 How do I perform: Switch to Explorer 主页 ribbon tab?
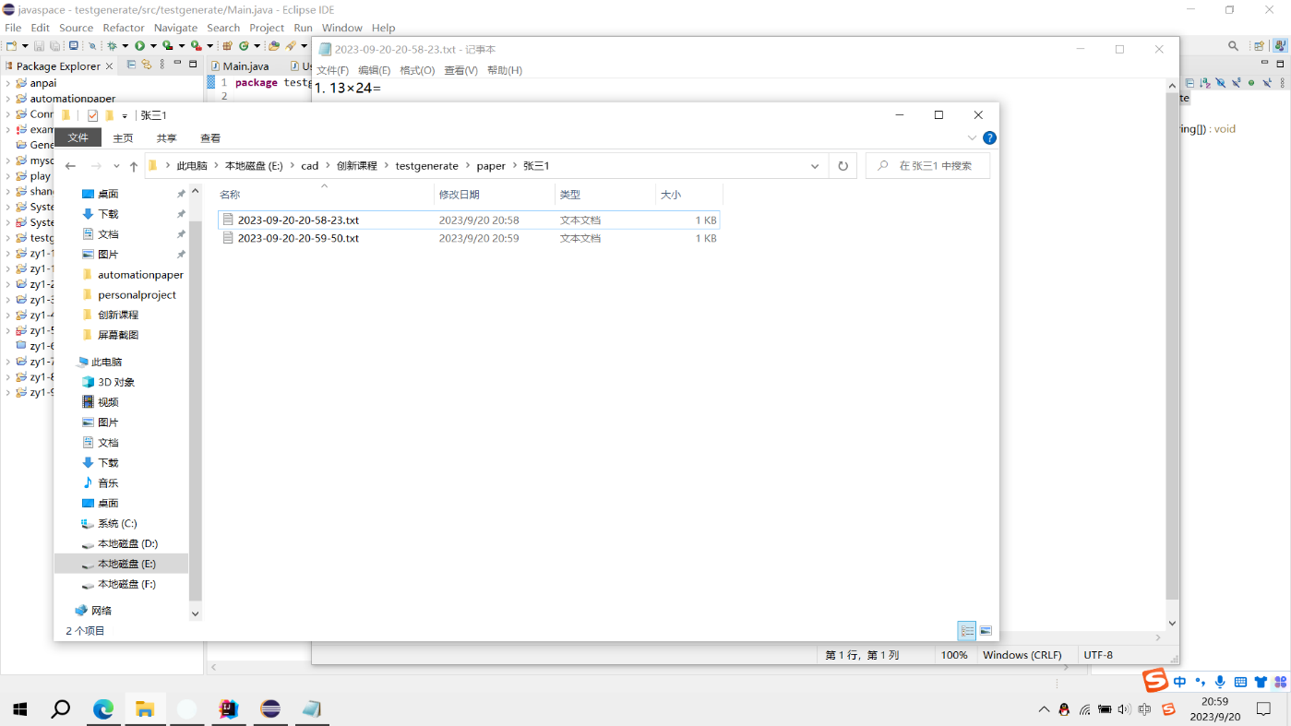pyautogui.click(x=123, y=138)
